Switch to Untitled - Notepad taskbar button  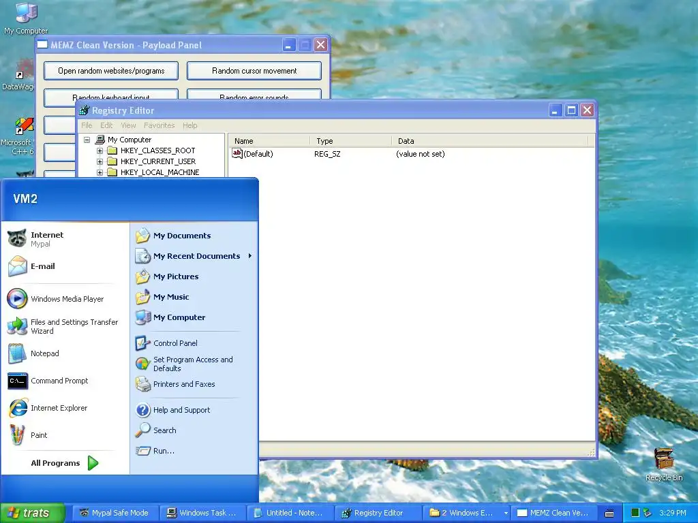point(289,513)
